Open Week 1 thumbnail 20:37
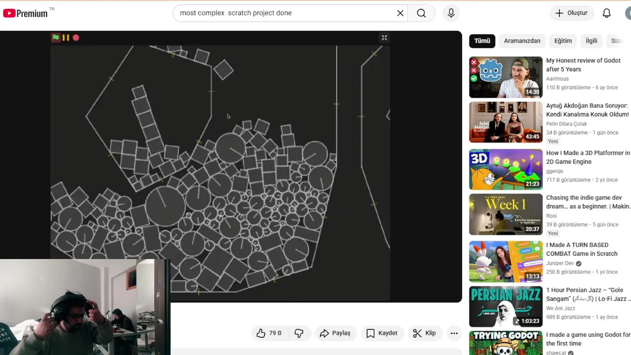 tap(506, 214)
